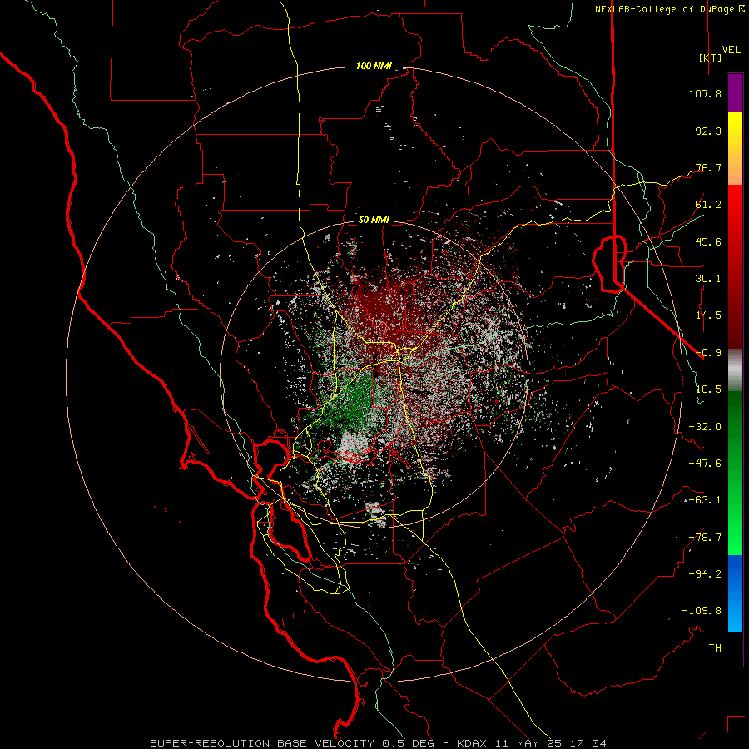Click the 100 NMI range ring label

tap(374, 66)
